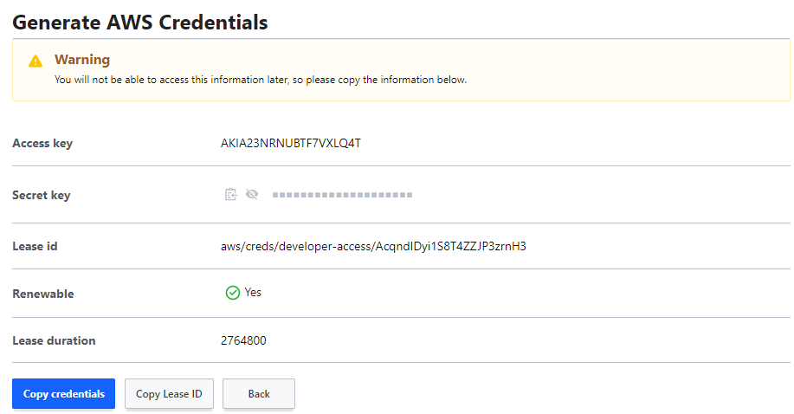The height and width of the screenshot is (414, 794).
Task: Click the Warning heading in the banner
Action: pos(82,60)
